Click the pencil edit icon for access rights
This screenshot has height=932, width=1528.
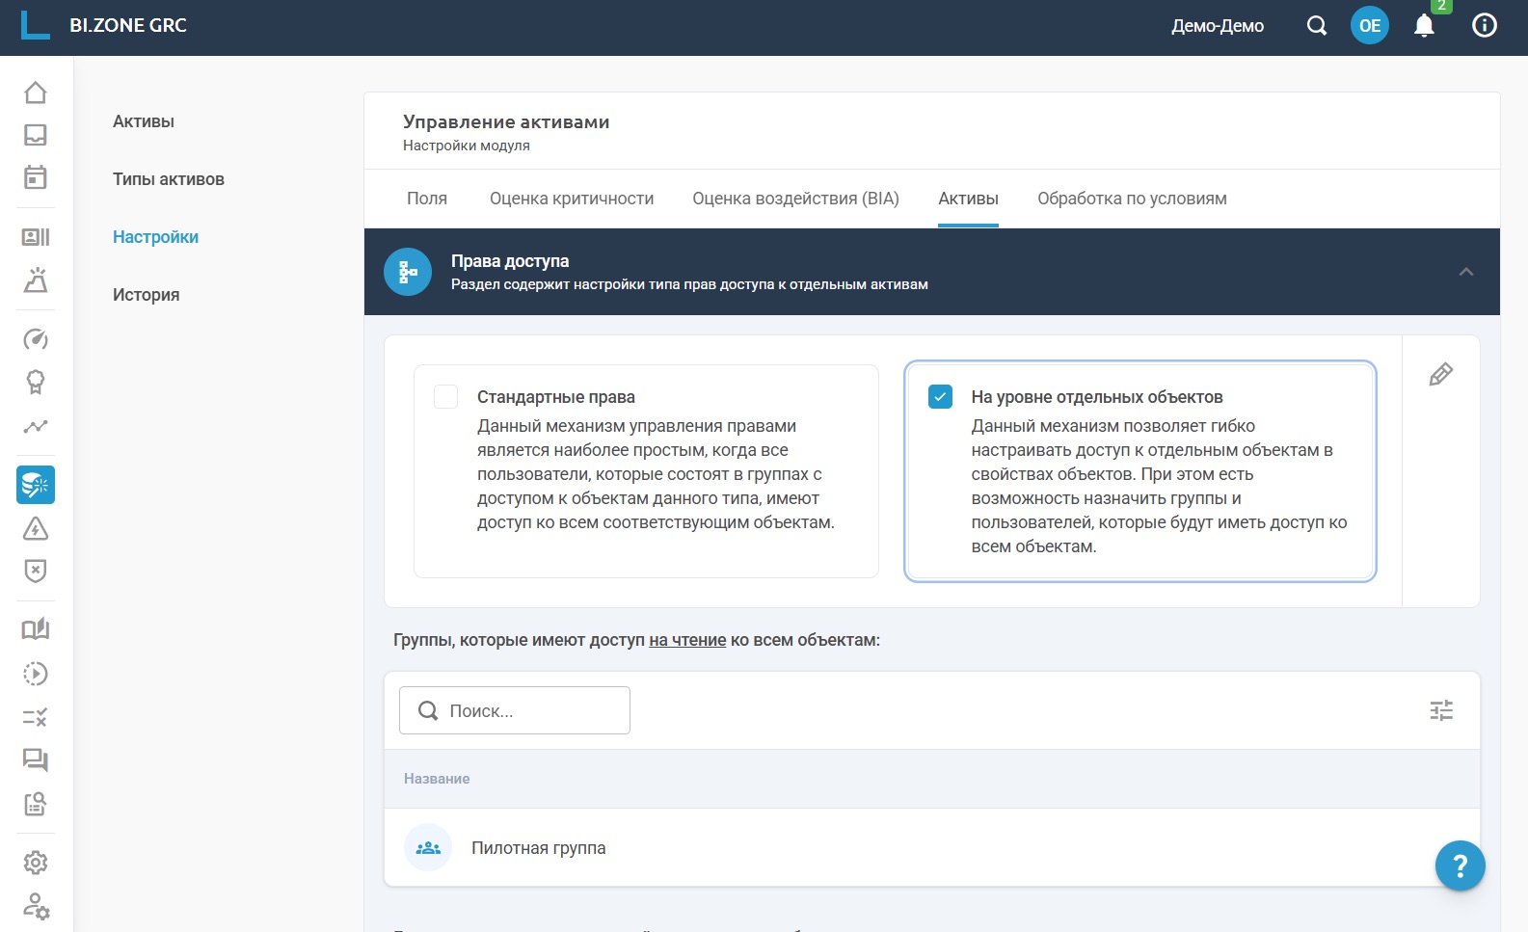coord(1440,374)
